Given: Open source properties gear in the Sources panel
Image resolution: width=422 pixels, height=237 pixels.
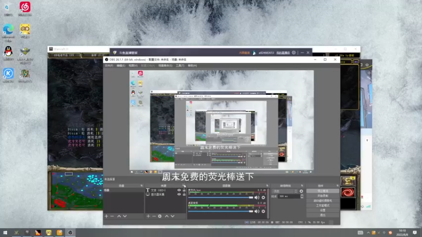Looking at the screenshot, I should pos(160,216).
